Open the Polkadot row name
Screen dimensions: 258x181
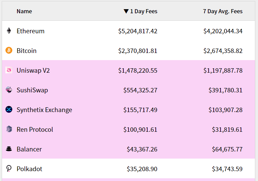coord(29,169)
